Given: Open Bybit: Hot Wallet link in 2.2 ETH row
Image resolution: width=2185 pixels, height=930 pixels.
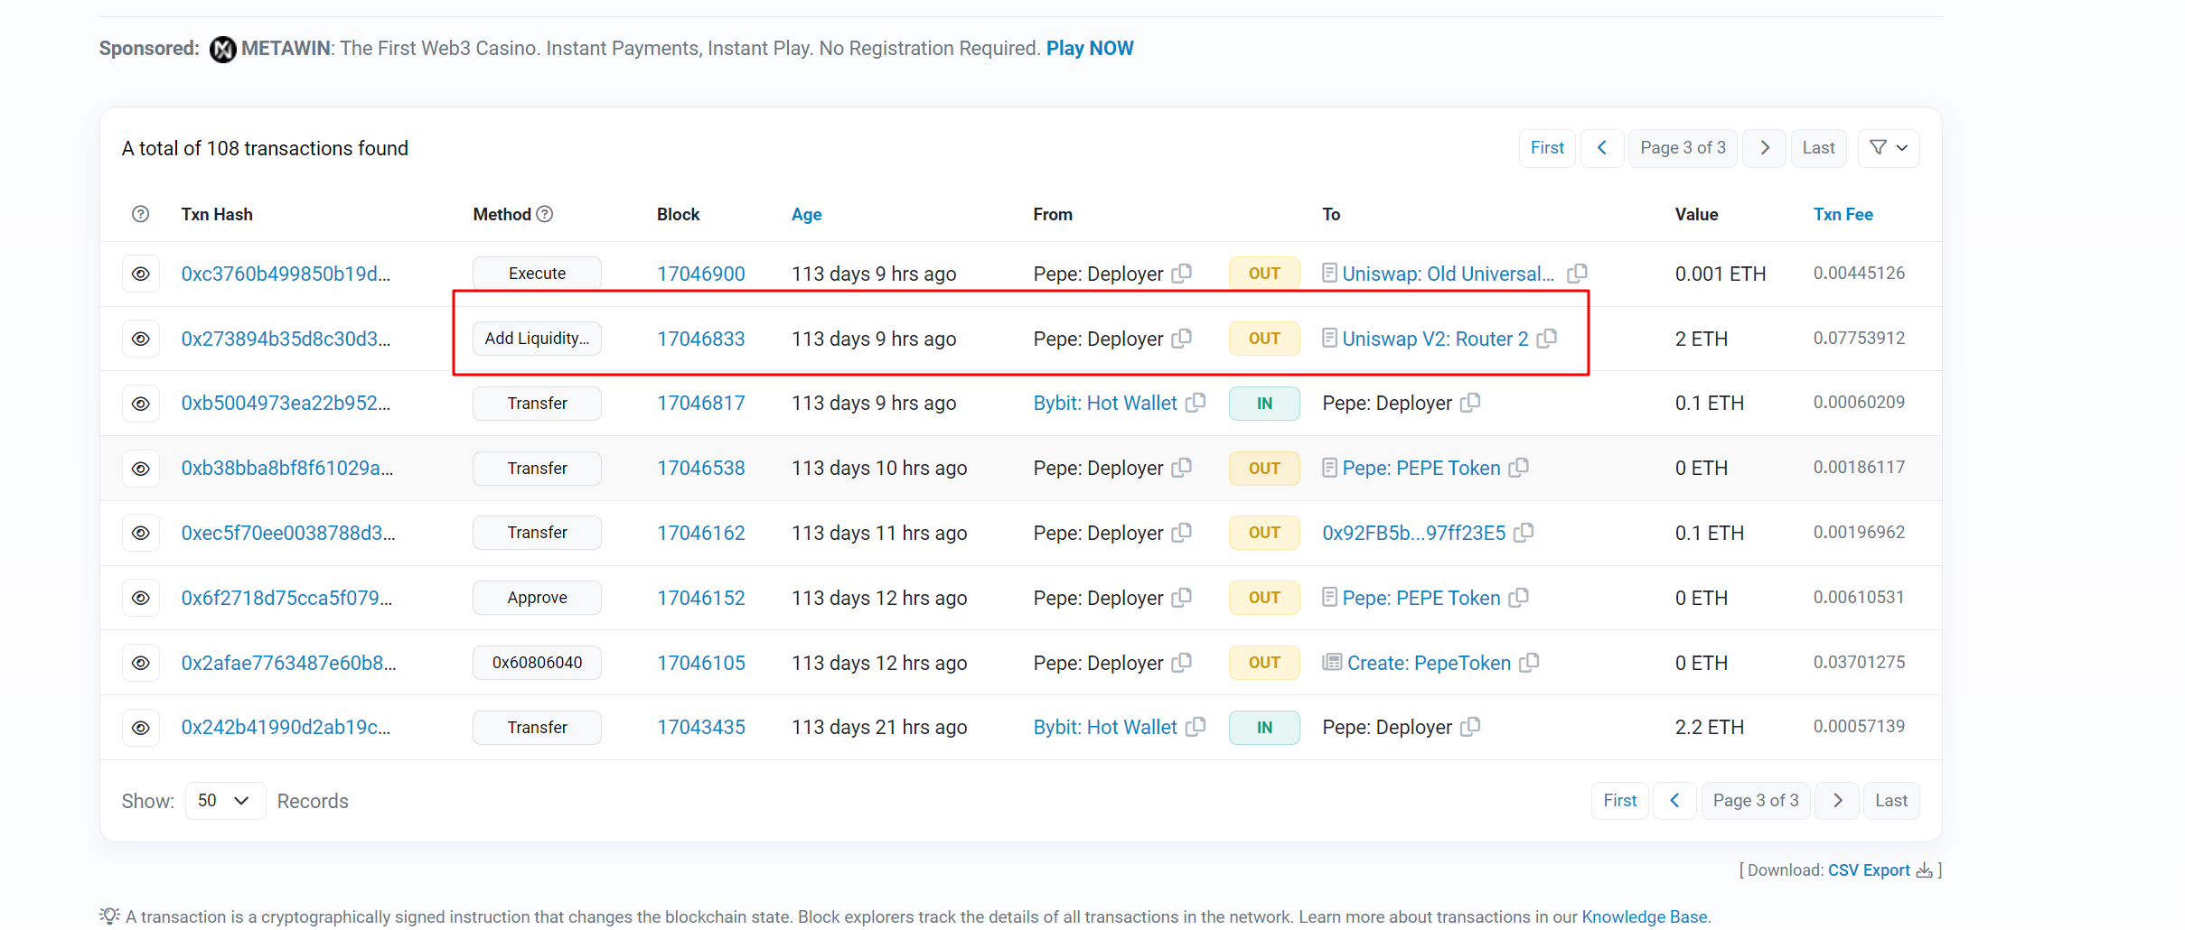Looking at the screenshot, I should 1105,728.
